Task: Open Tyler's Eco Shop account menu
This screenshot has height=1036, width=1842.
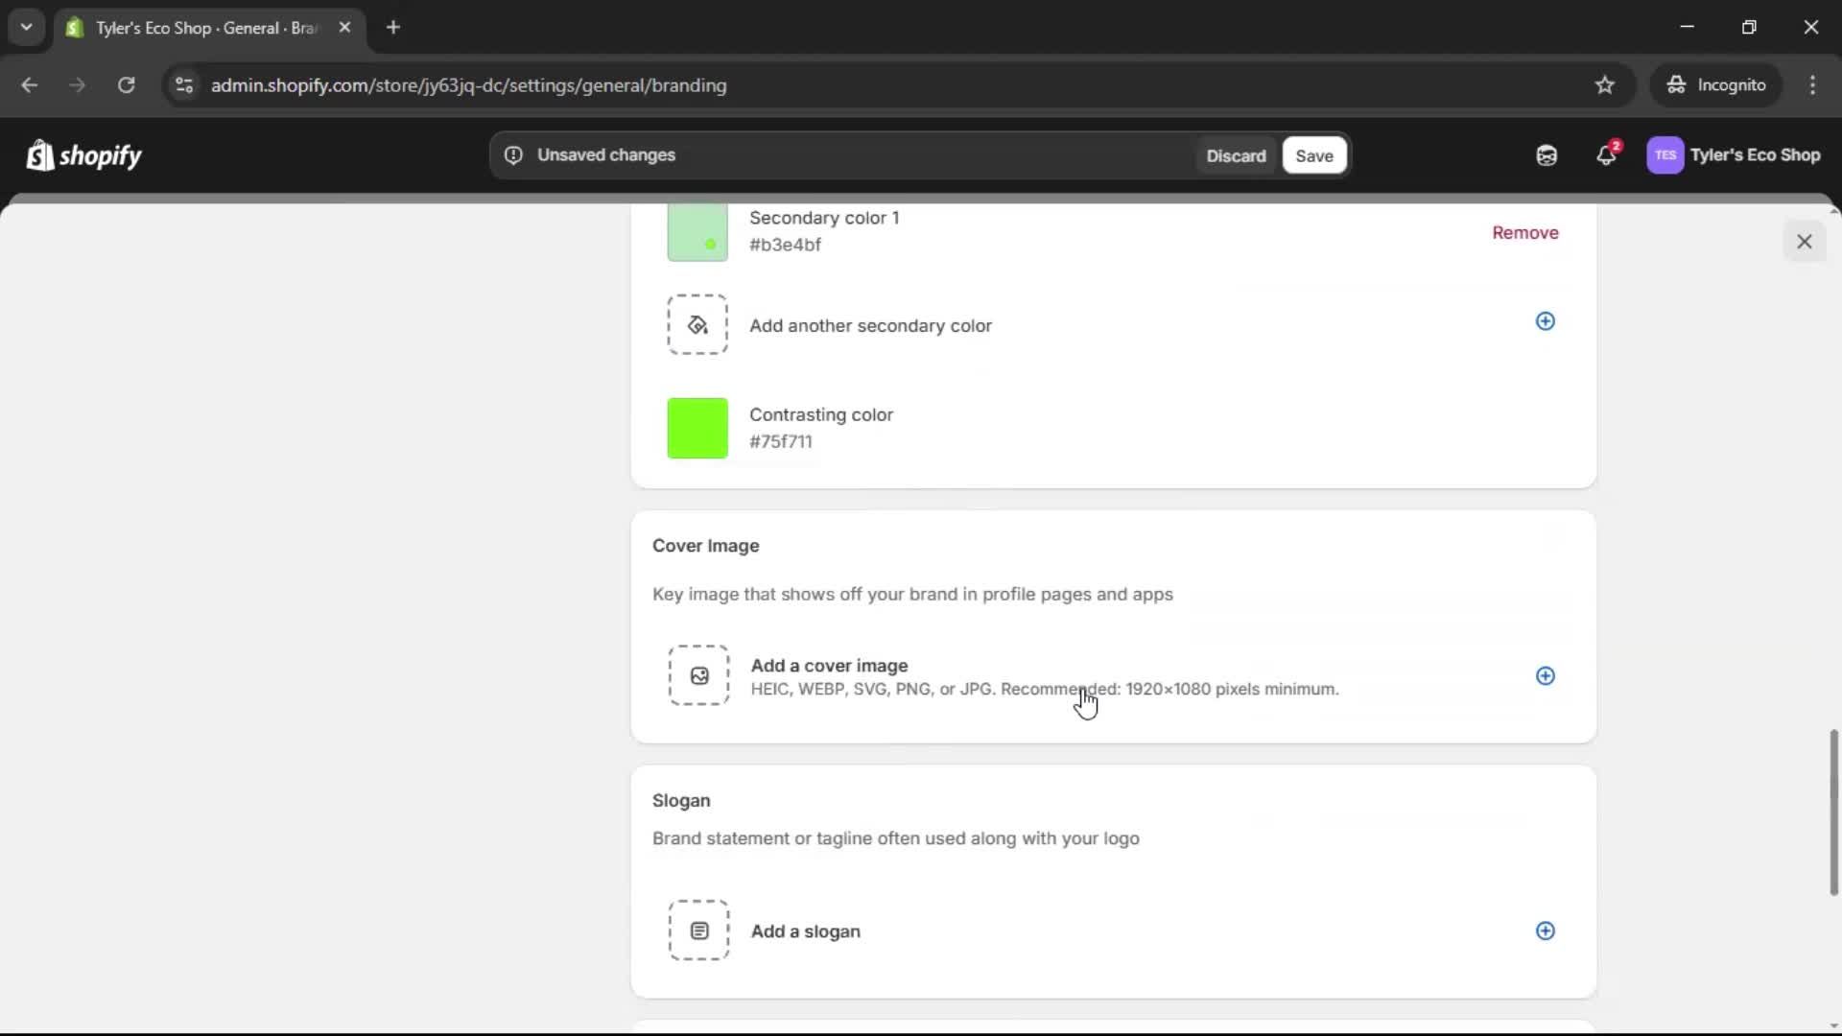Action: [x=1735, y=155]
